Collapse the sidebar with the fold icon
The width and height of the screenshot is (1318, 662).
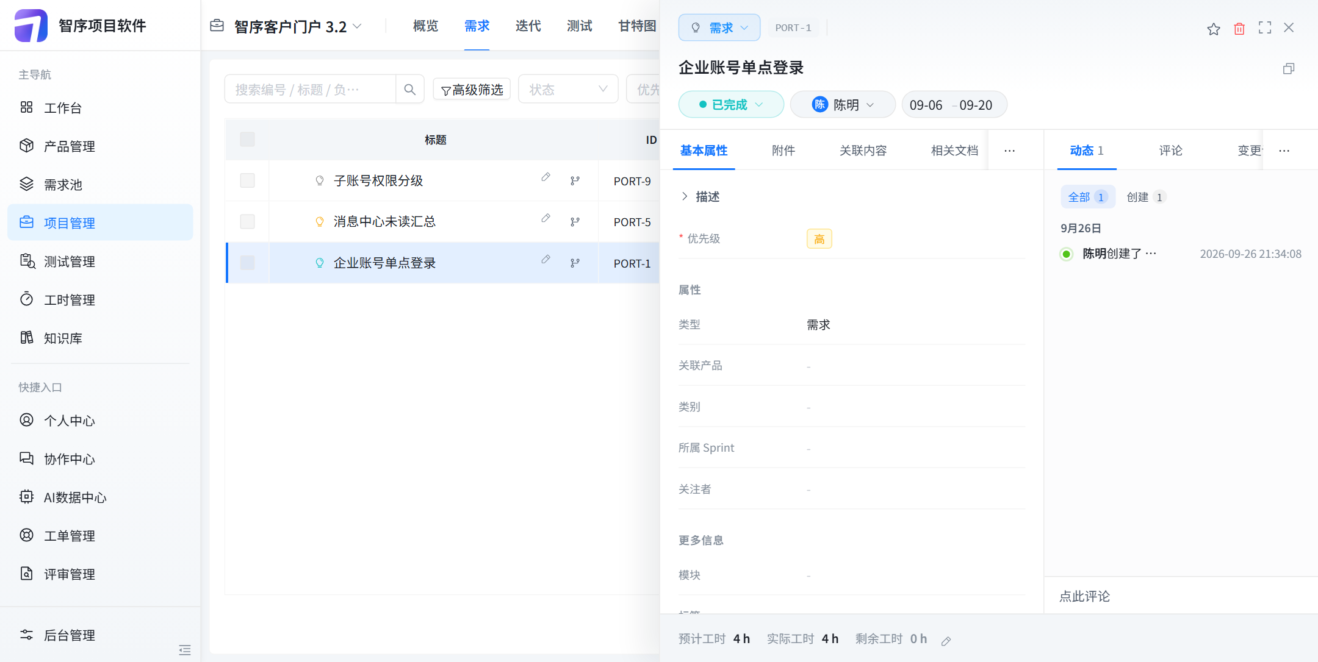point(185,650)
